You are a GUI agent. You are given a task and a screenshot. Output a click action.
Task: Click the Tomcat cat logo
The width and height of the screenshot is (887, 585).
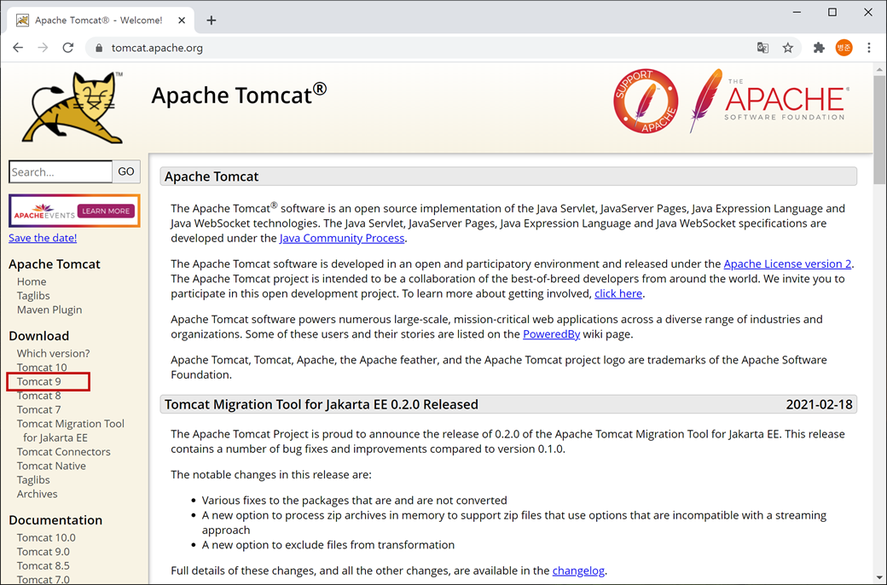(x=72, y=107)
